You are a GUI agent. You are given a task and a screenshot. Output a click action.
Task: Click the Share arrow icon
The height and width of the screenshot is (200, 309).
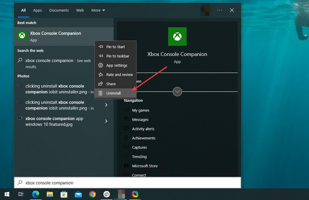click(101, 84)
